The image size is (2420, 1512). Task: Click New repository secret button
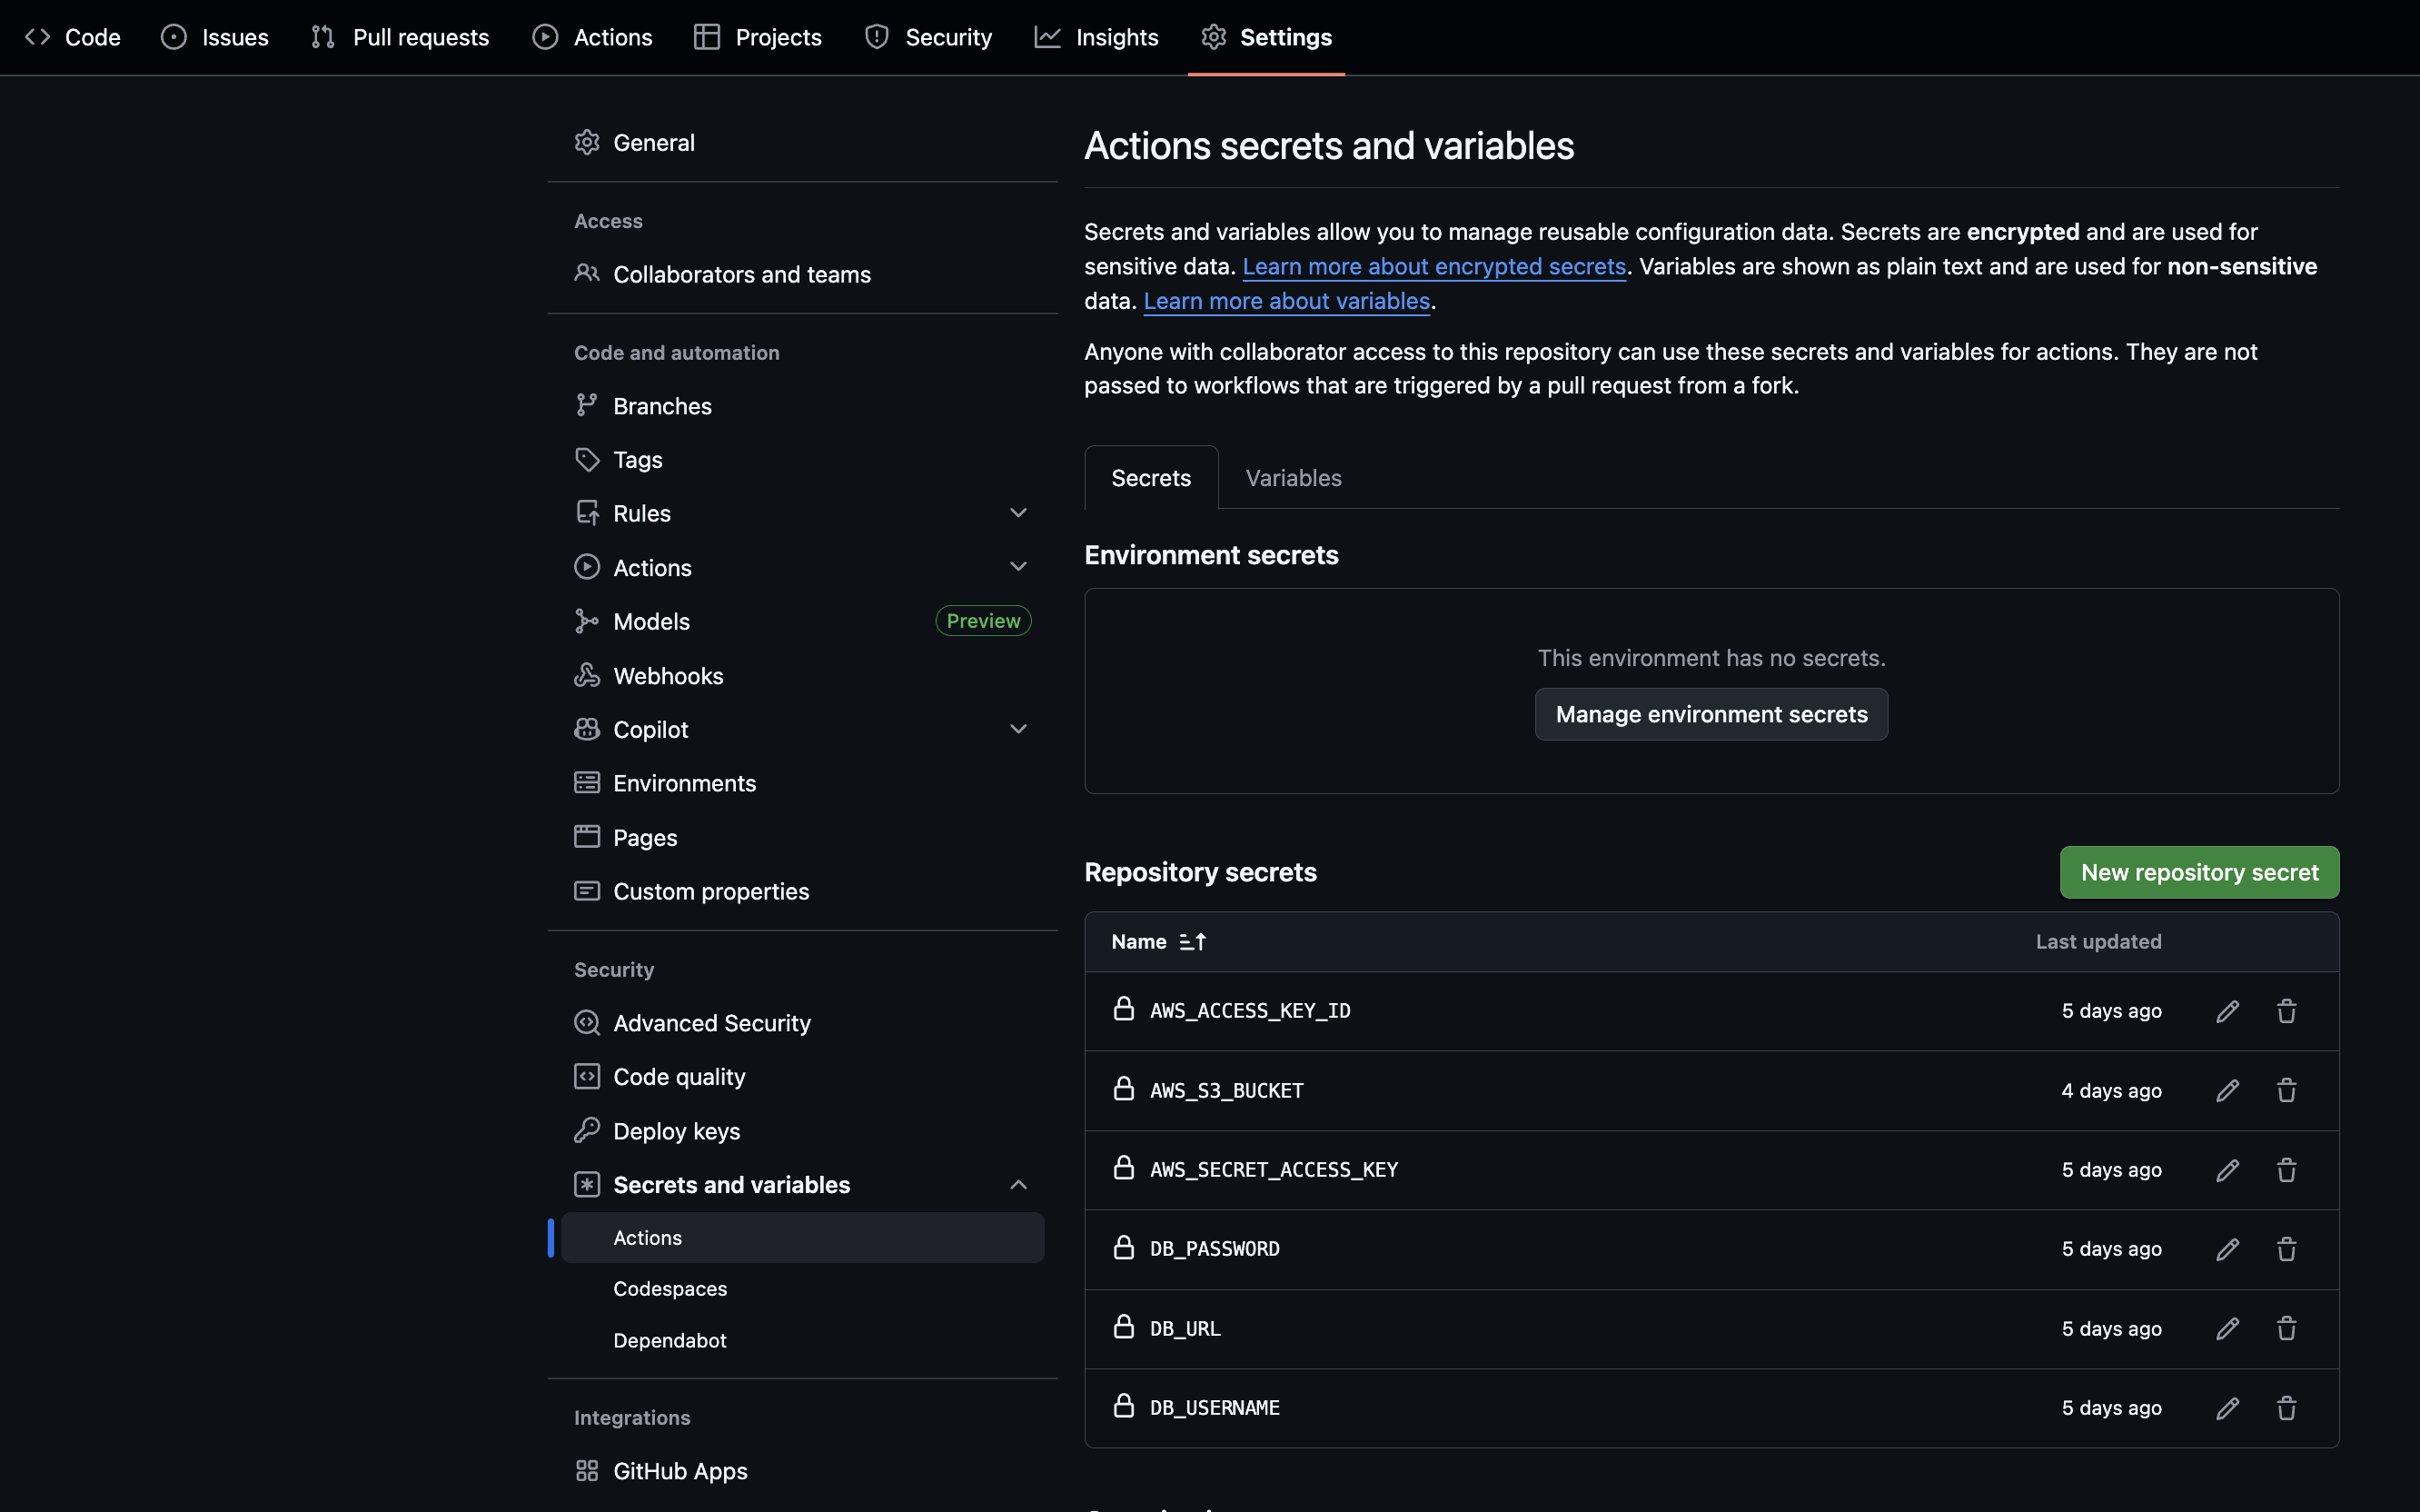[2198, 872]
